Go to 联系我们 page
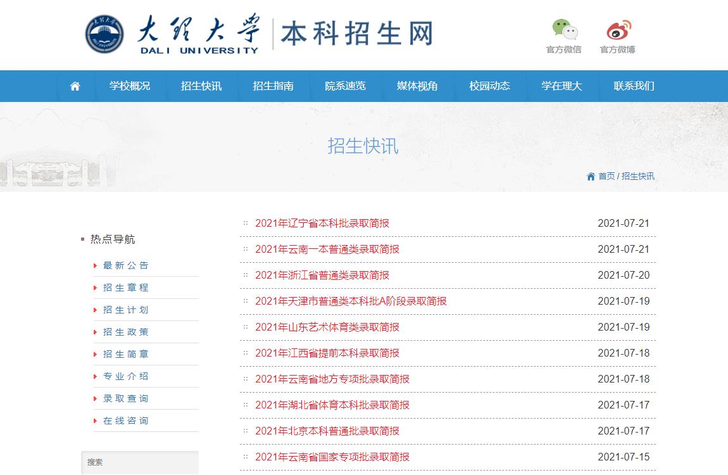This screenshot has height=475, width=728. 634,86
